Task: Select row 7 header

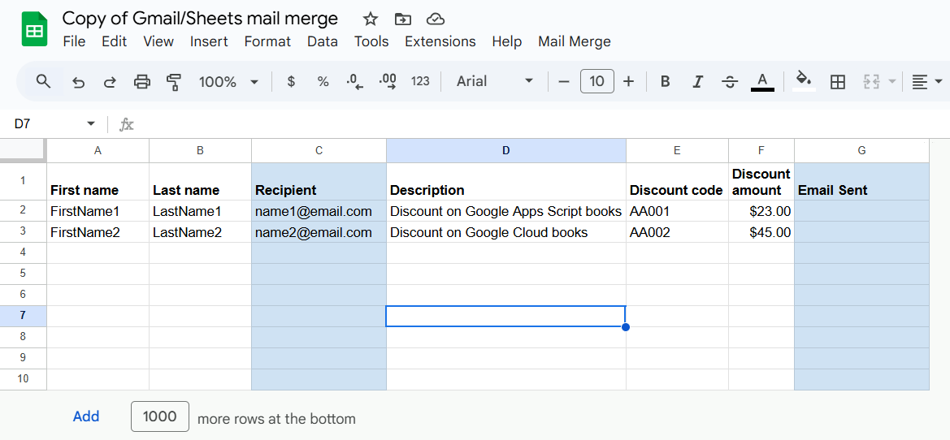Action: 23,316
